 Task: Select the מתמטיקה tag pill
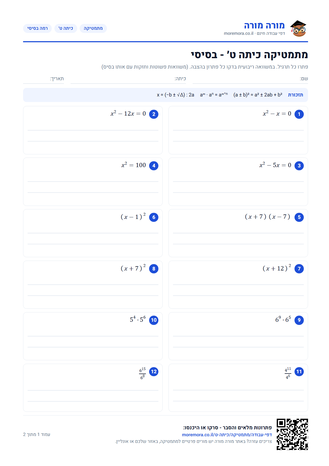(x=93, y=28)
